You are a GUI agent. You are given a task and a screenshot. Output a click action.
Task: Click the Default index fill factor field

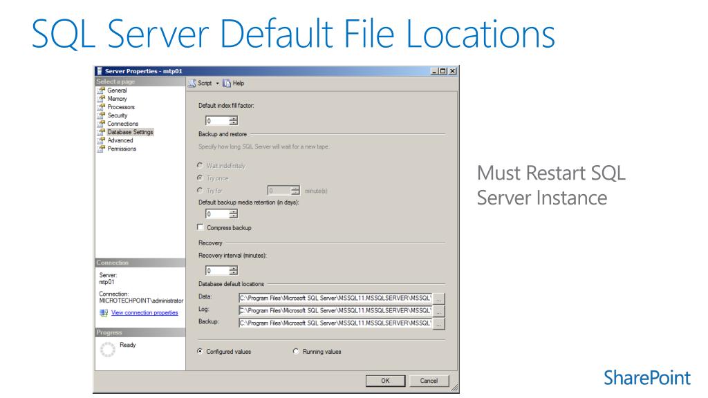216,120
